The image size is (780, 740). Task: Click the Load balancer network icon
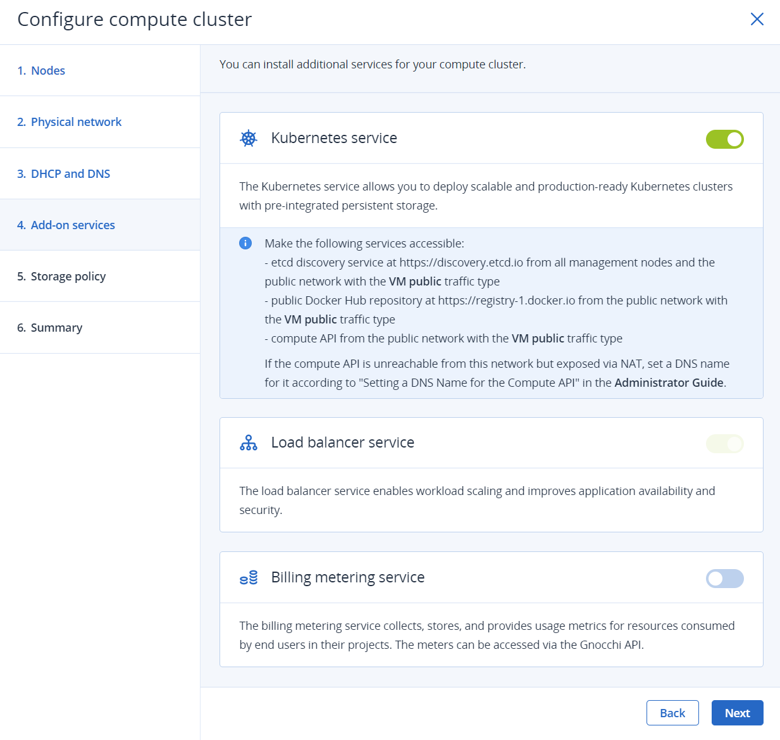click(249, 442)
